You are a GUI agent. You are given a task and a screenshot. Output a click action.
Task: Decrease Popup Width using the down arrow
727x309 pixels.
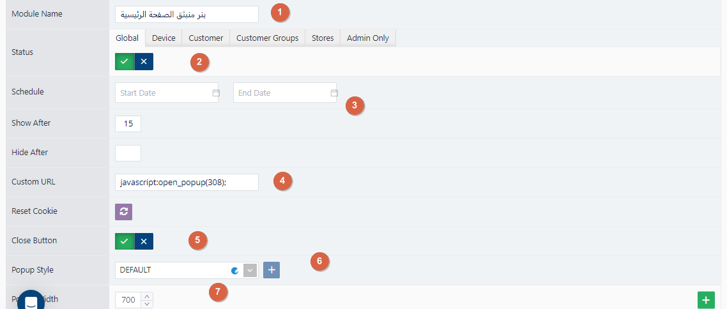146,304
